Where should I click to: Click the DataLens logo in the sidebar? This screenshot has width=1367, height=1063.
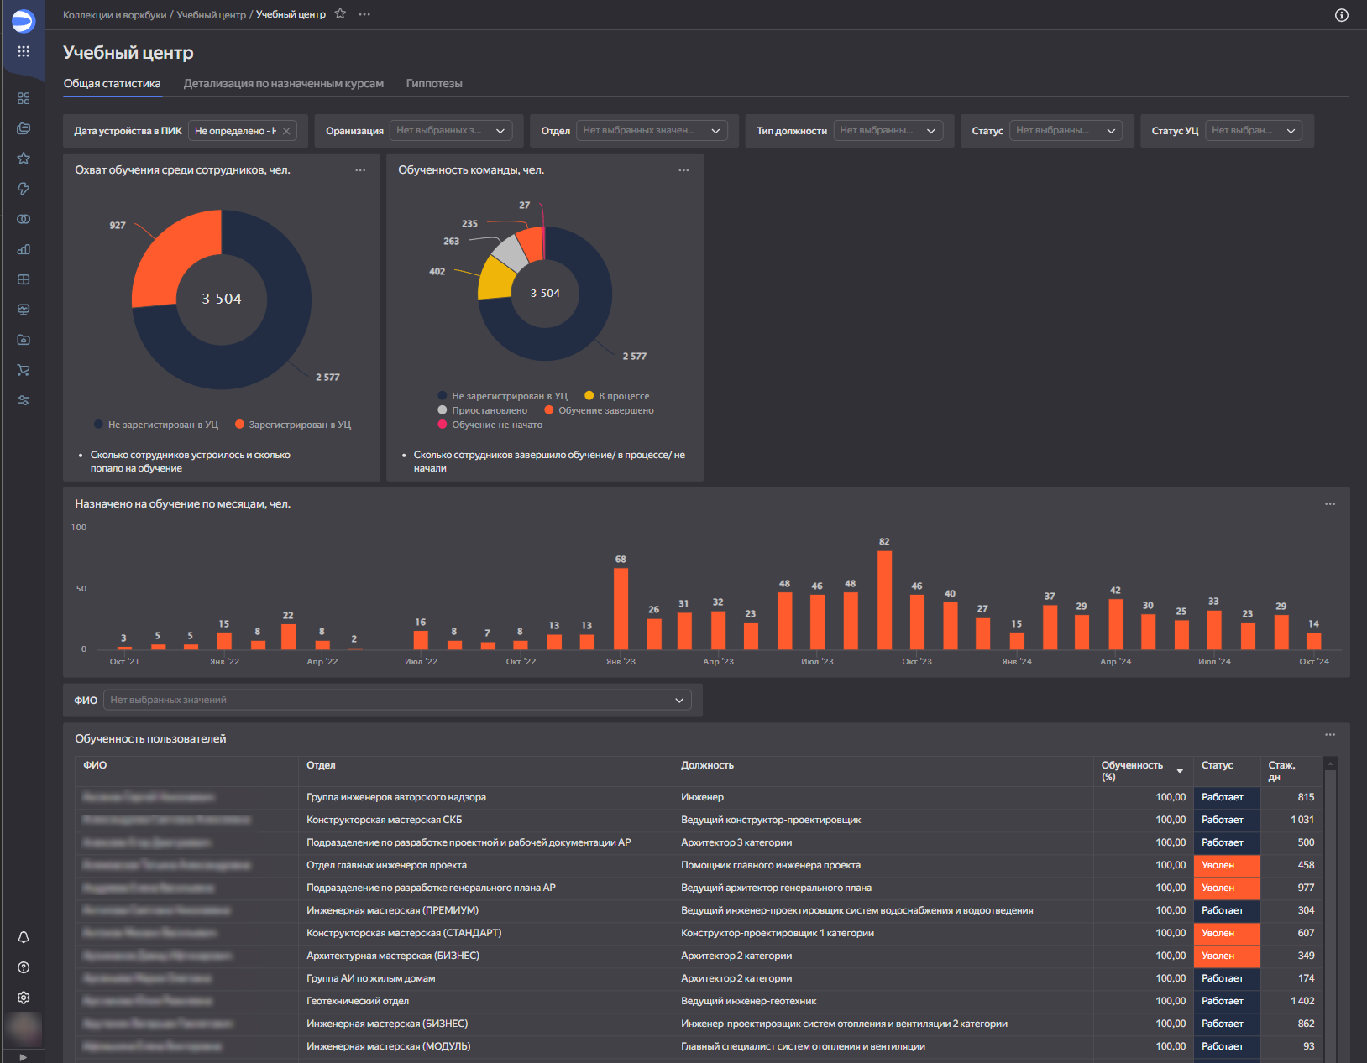[x=24, y=20]
